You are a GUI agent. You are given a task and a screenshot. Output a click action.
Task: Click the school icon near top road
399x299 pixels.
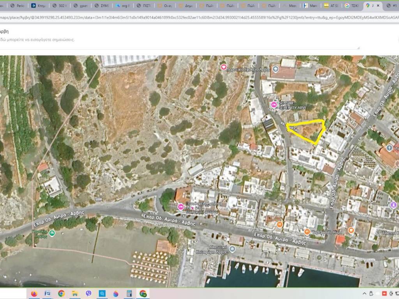tap(276, 69)
